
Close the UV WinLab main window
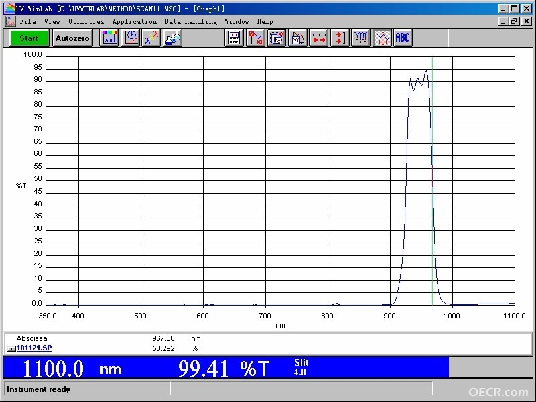527,9
